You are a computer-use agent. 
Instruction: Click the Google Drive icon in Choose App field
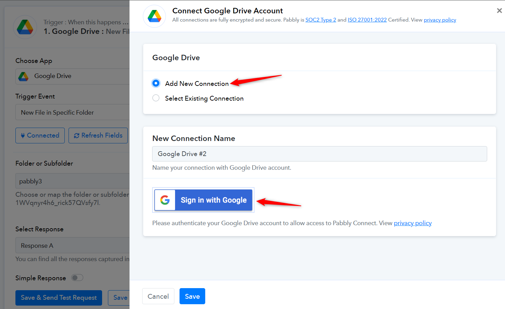(x=23, y=76)
